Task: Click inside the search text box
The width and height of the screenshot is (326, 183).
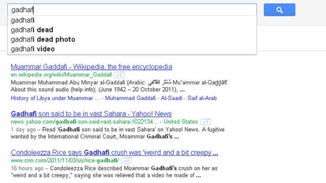Action: tap(132, 10)
